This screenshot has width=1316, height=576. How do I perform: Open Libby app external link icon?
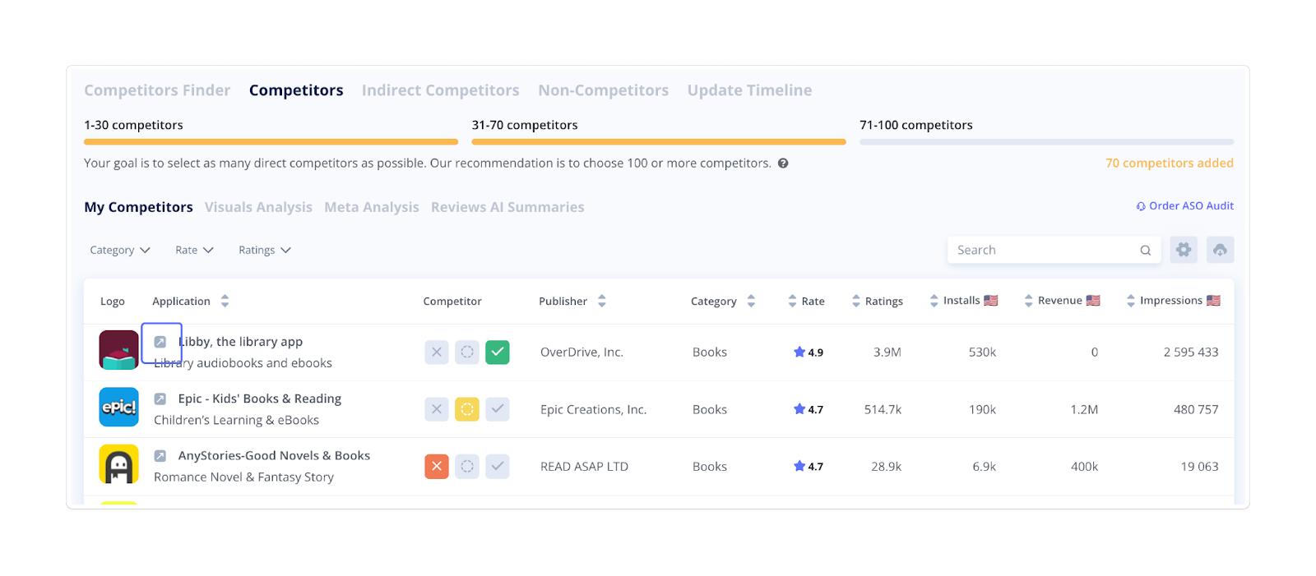click(160, 342)
